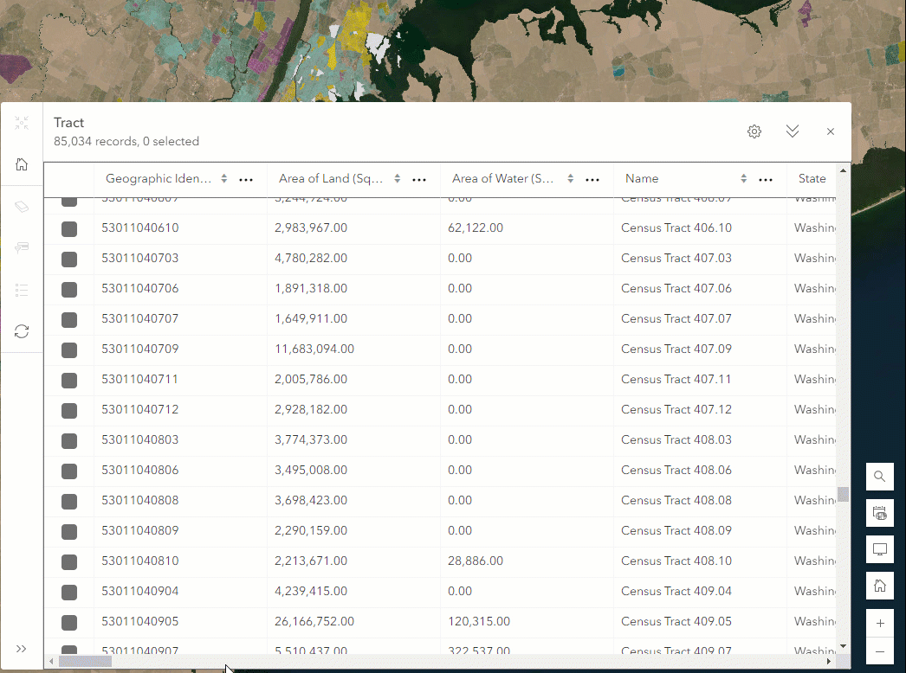The height and width of the screenshot is (673, 906).
Task: Select the eraser icon in the left sidebar
Action: (22, 206)
